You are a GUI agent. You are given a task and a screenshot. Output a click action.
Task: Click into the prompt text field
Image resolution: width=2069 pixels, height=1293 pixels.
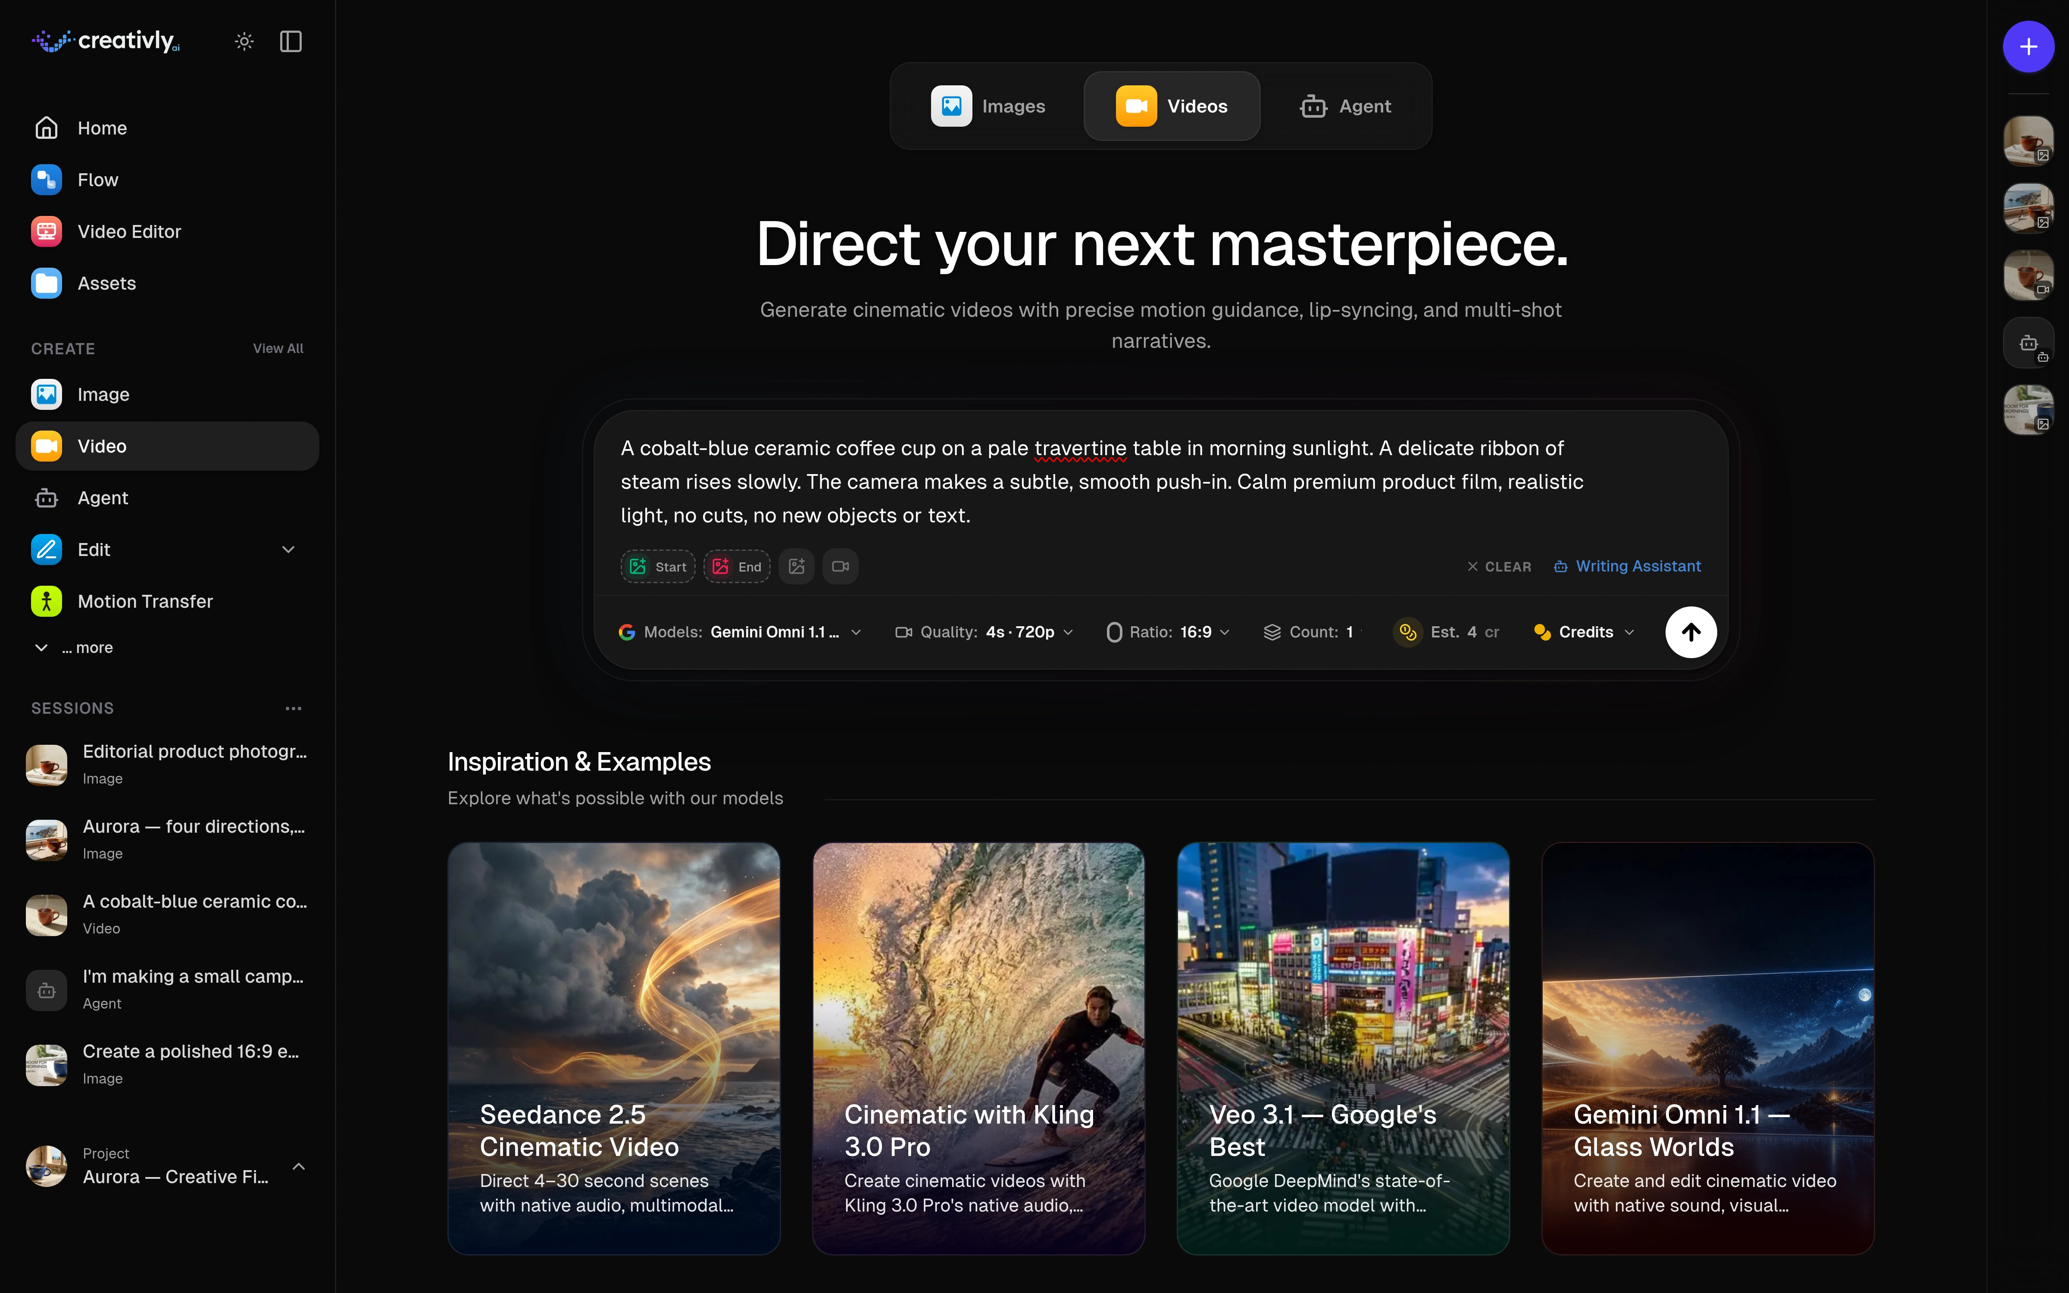coord(1103,481)
